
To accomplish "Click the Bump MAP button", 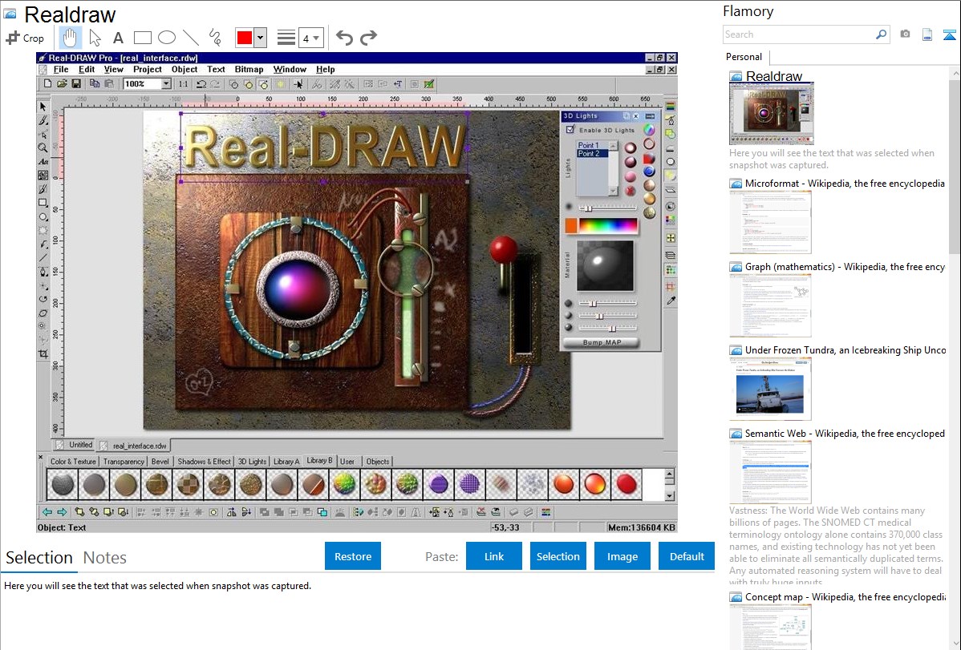I will (x=602, y=342).
